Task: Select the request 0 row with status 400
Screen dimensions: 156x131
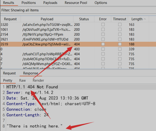Action: [78, 49]
